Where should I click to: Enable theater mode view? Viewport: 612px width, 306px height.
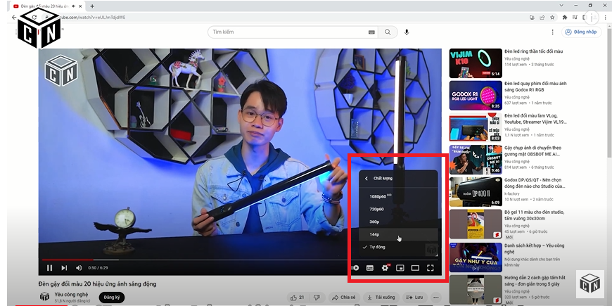(x=415, y=268)
